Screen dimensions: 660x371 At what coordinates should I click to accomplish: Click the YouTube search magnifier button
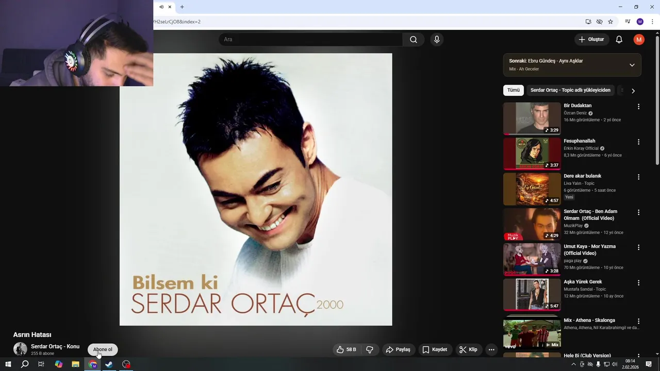[x=414, y=40]
